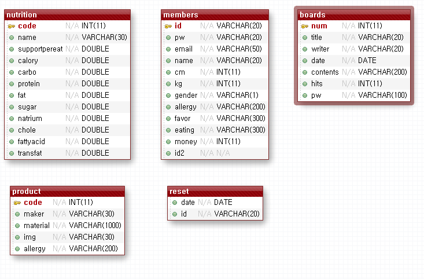The image size is (424, 279).
Task: Select the members table title bar
Action: (x=215, y=15)
